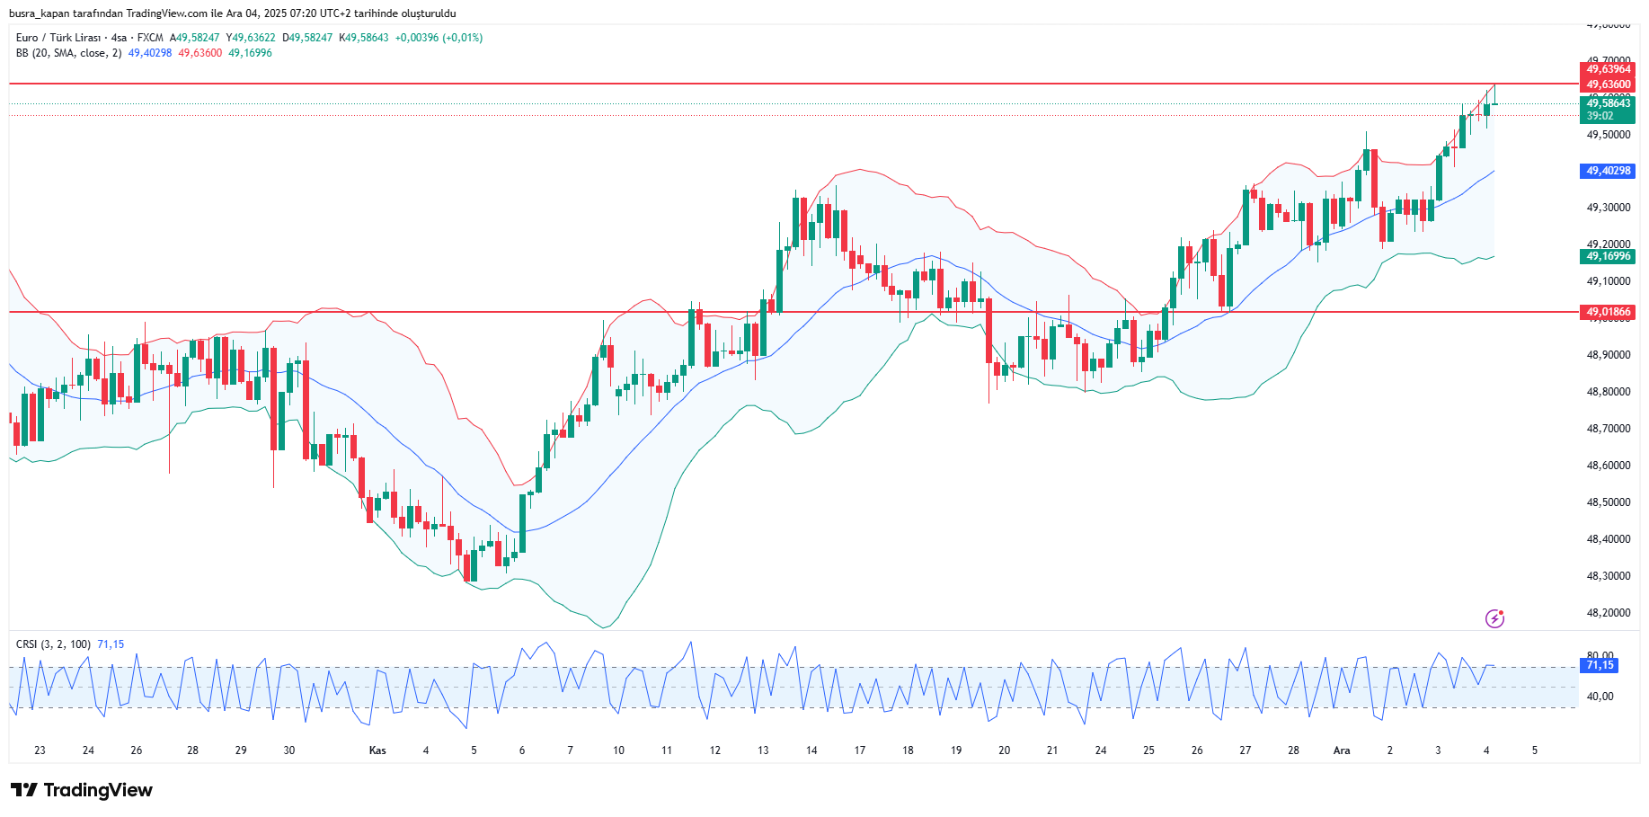Click date label 17 on time axis
1649x817 pixels.
859,750
